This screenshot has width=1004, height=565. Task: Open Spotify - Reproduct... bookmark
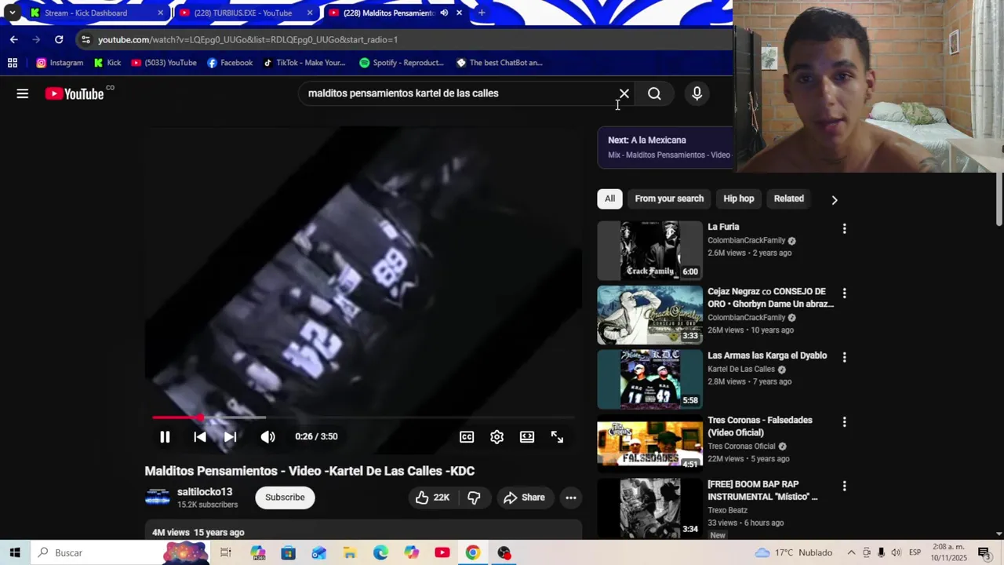point(402,63)
